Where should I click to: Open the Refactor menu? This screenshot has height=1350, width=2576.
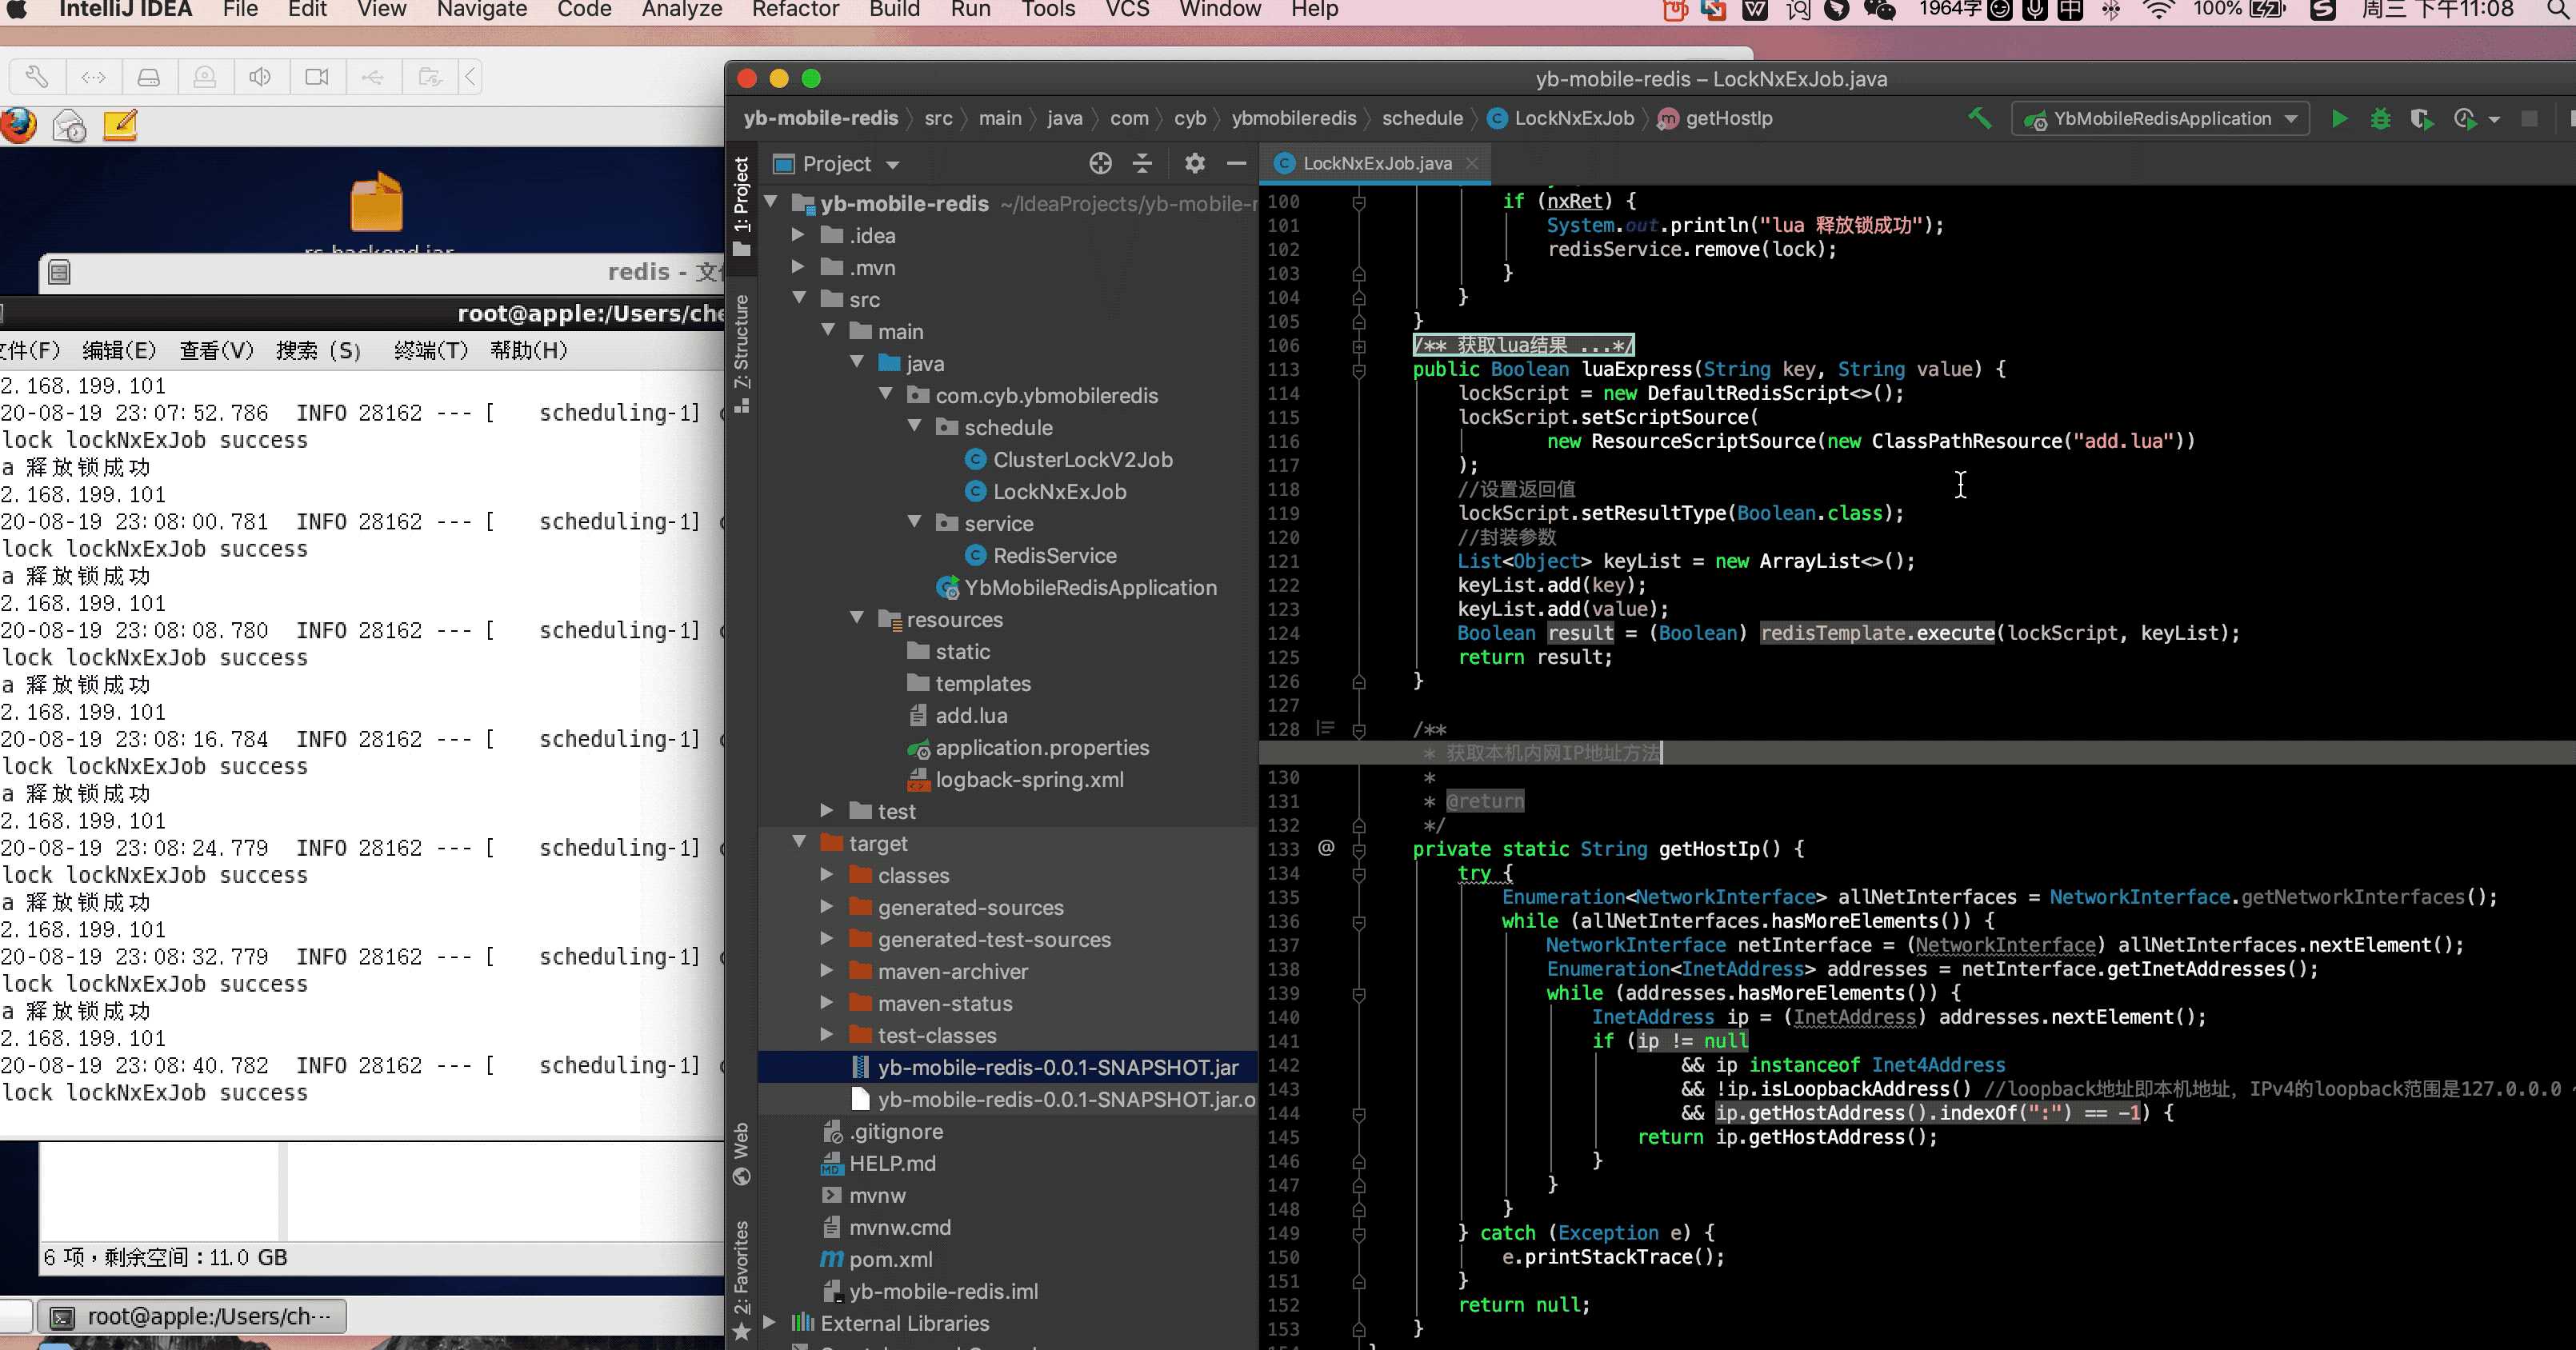(x=795, y=10)
